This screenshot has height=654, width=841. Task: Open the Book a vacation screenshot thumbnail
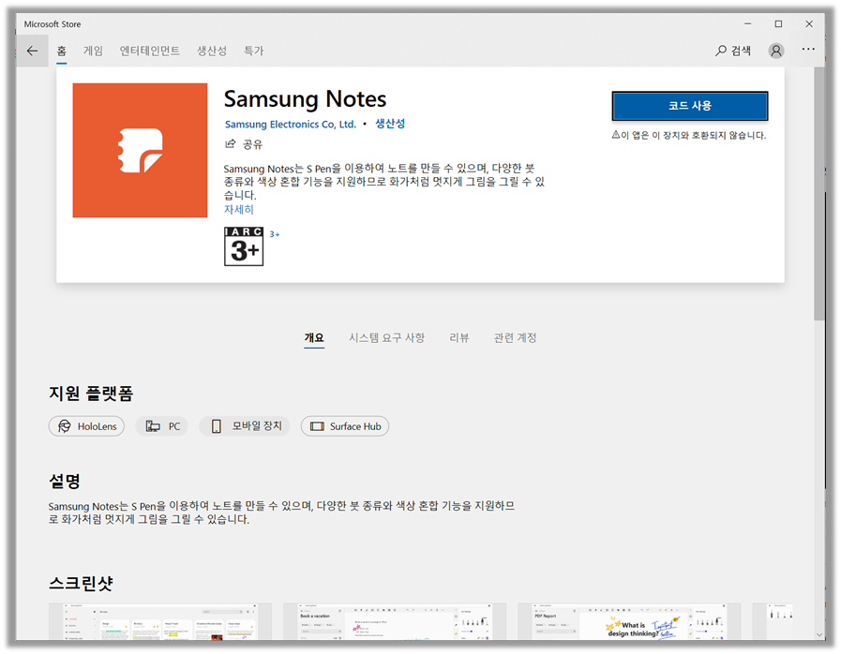395,621
